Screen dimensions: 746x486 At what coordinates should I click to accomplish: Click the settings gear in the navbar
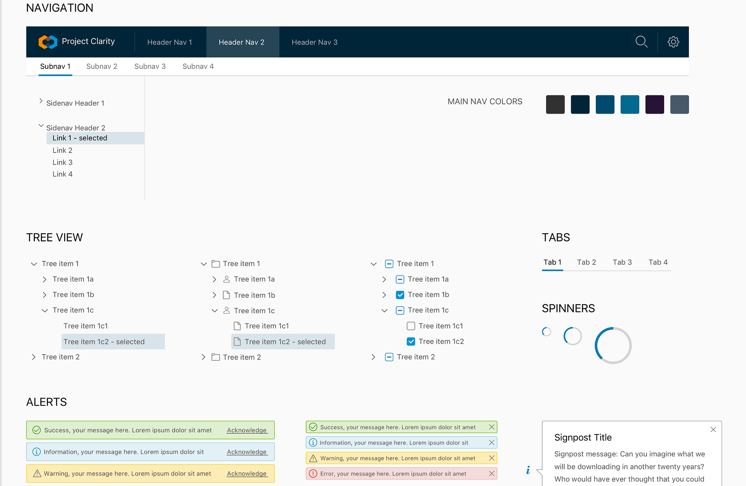click(673, 42)
